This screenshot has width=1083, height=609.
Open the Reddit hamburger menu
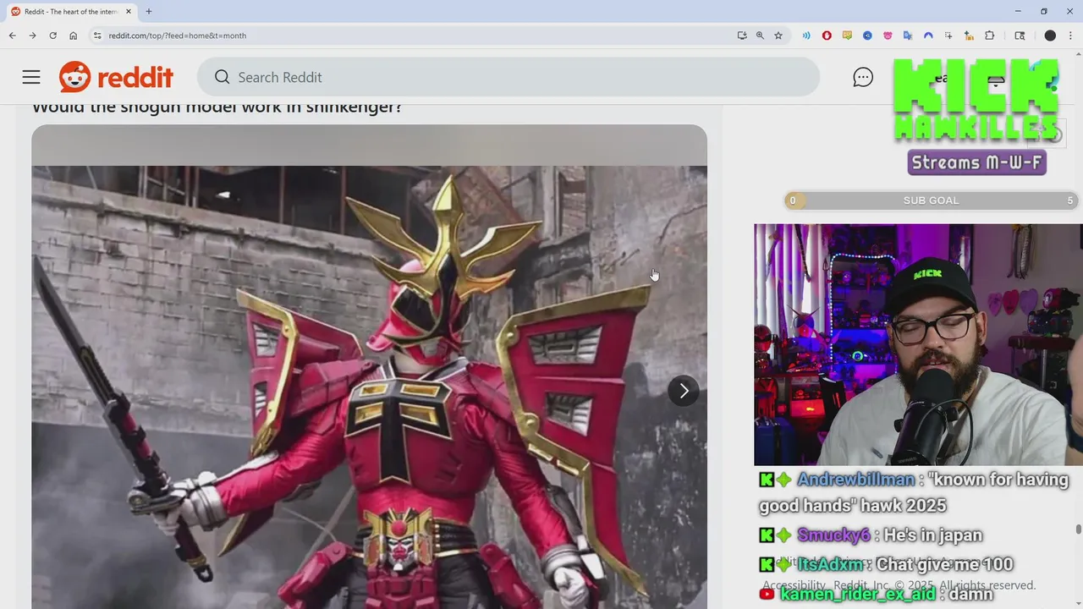point(31,77)
